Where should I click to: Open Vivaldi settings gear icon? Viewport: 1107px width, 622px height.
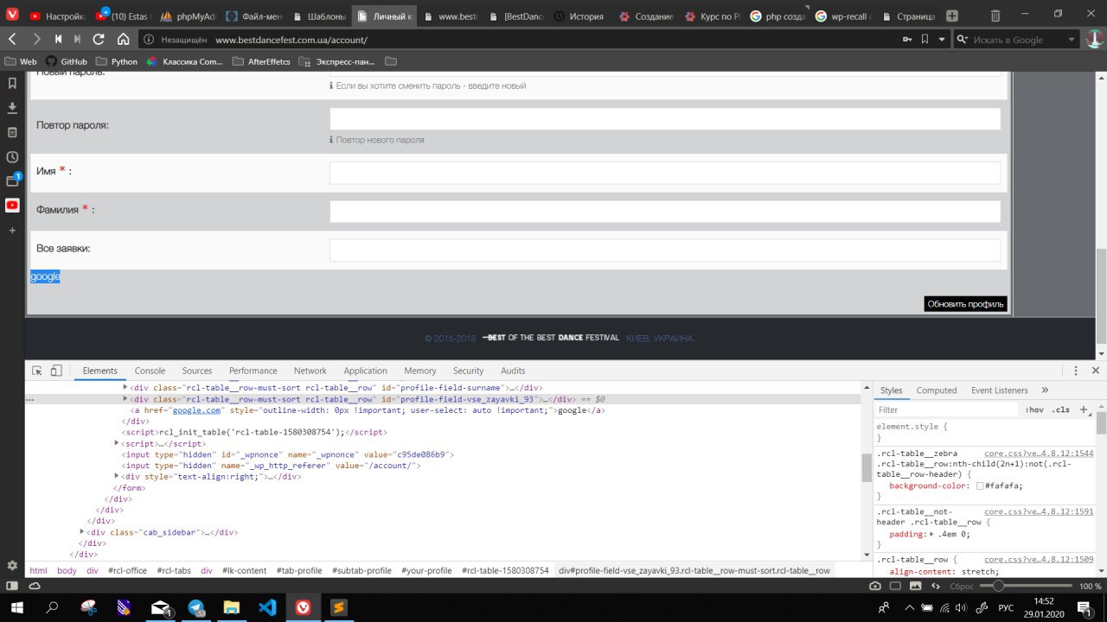(12, 565)
